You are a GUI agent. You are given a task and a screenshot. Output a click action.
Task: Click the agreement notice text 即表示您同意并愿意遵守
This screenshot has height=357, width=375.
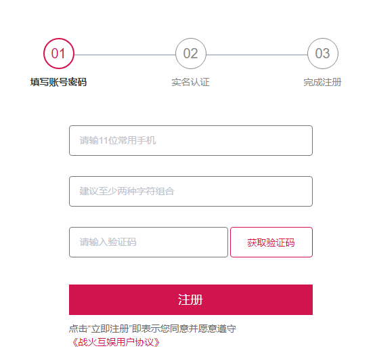tap(184, 329)
